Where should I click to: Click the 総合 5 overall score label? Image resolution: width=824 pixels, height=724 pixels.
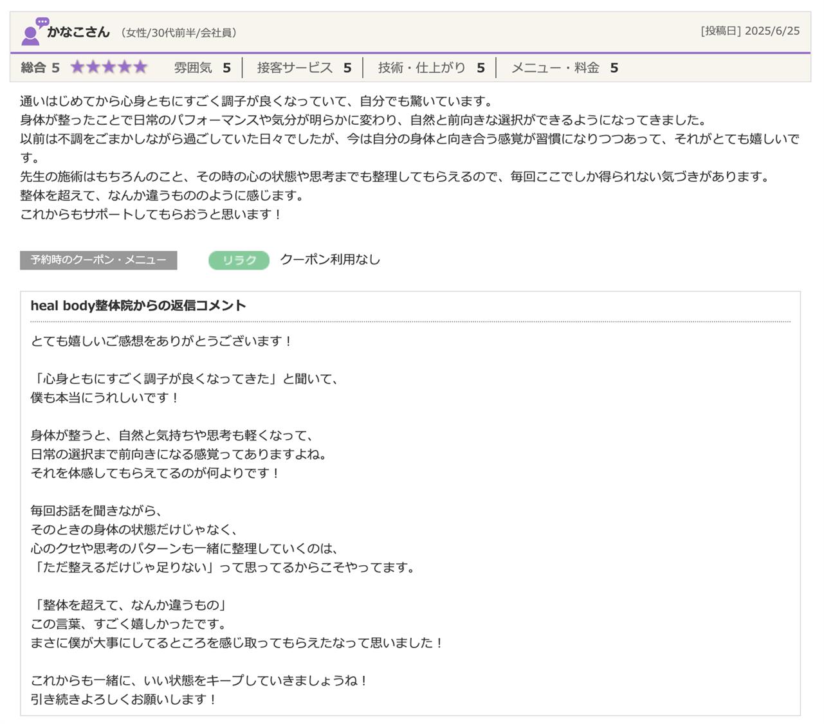tap(40, 68)
